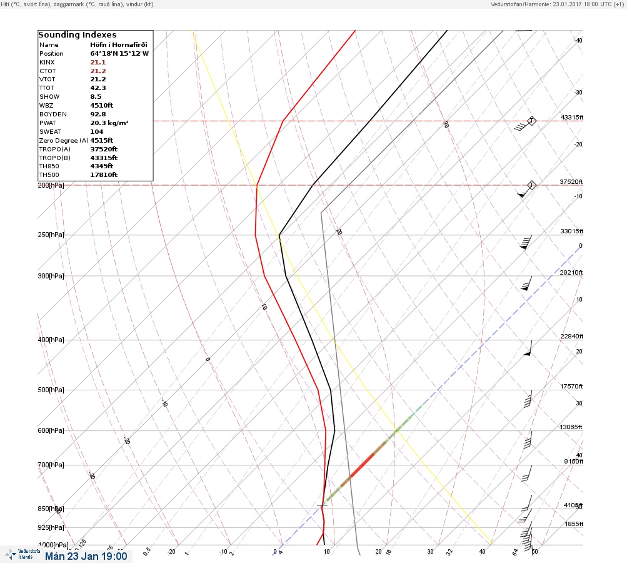The height and width of the screenshot is (563, 627).
Task: Click the WBZ value 4510ft
Action: 101,106
